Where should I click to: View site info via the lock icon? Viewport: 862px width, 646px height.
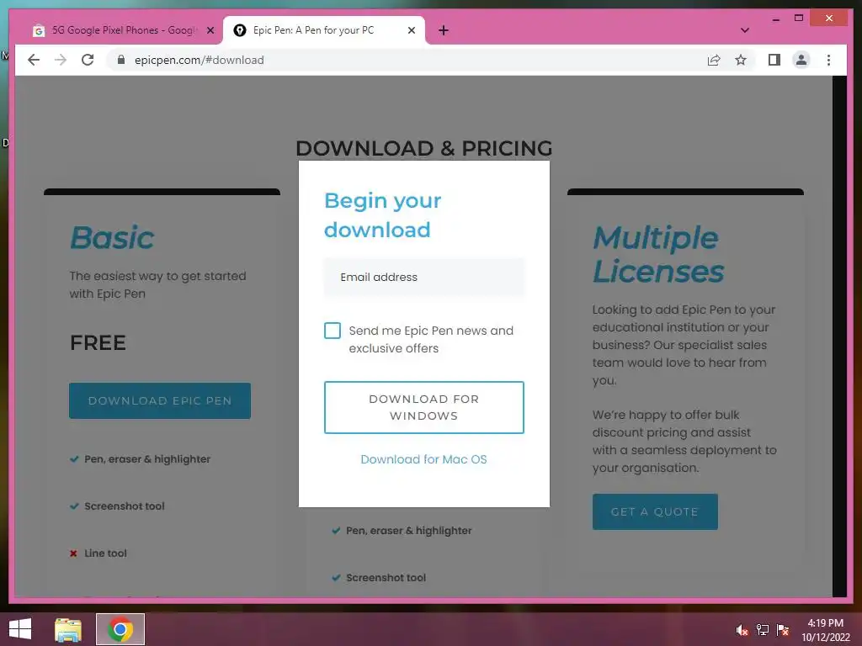pyautogui.click(x=121, y=60)
